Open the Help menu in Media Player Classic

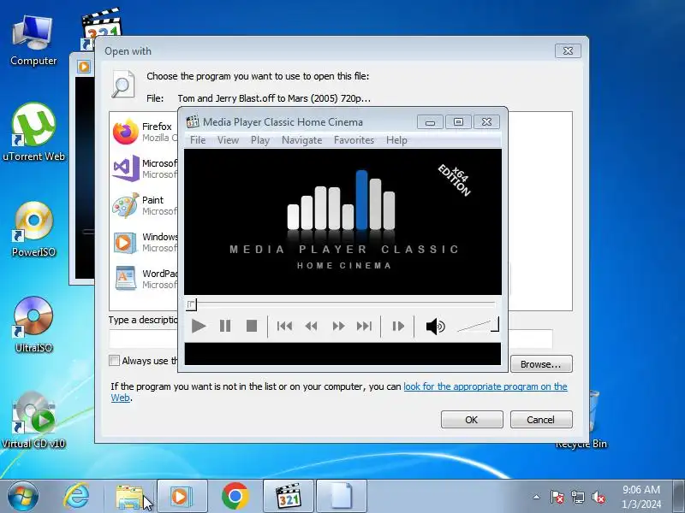click(396, 140)
